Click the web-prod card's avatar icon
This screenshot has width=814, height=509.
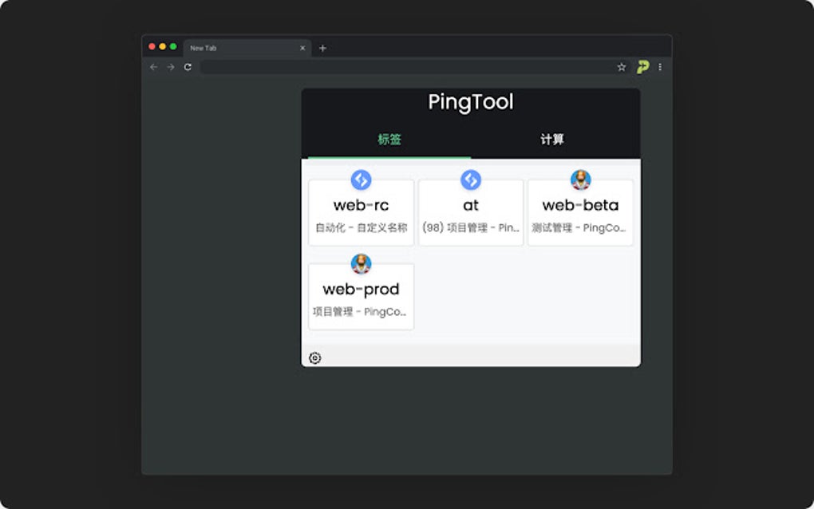[361, 263]
